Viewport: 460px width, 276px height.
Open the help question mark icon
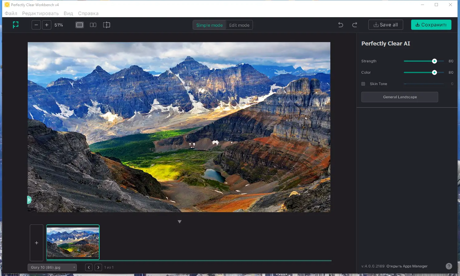449,266
